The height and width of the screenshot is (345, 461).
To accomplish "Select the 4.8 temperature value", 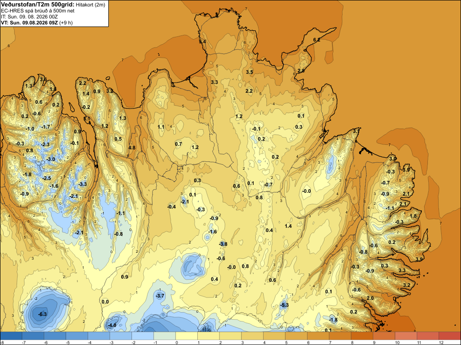I will (x=132, y=148).
